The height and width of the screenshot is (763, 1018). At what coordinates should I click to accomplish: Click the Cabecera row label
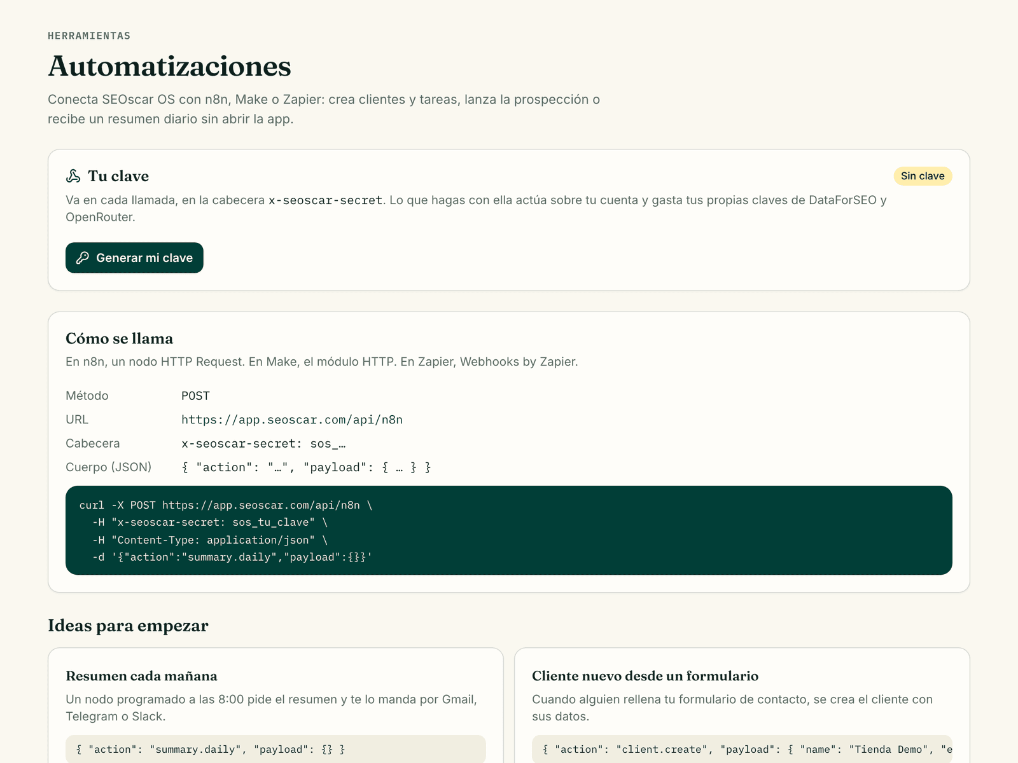[x=93, y=443]
